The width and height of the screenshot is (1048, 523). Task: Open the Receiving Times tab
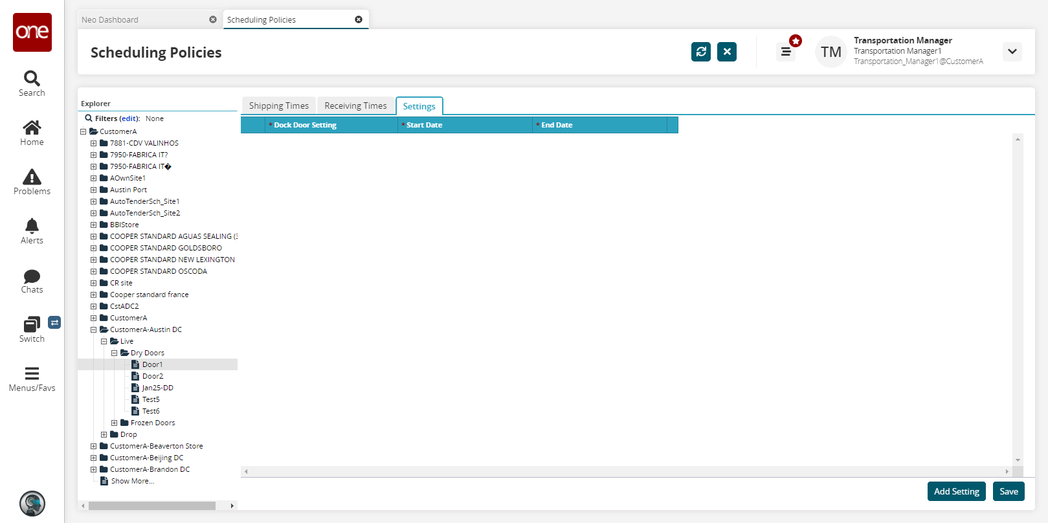355,106
